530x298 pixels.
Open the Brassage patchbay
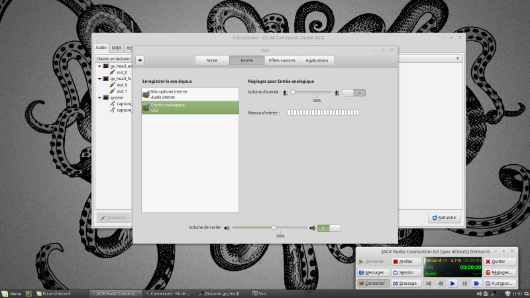pyautogui.click(x=406, y=283)
